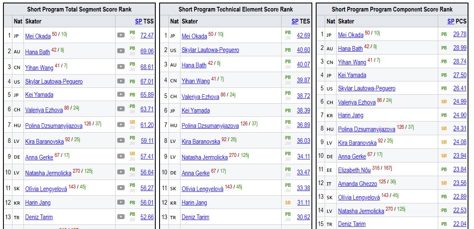
Task: Watch Skylar Lautowa-Peguero's program video
Action: (x=121, y=81)
